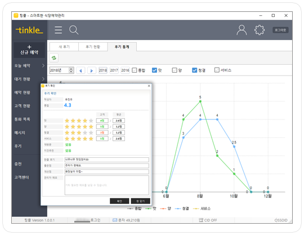Screen dimensions: 304x235
Task: Open the hamburger menu icon
Action: (59, 30)
